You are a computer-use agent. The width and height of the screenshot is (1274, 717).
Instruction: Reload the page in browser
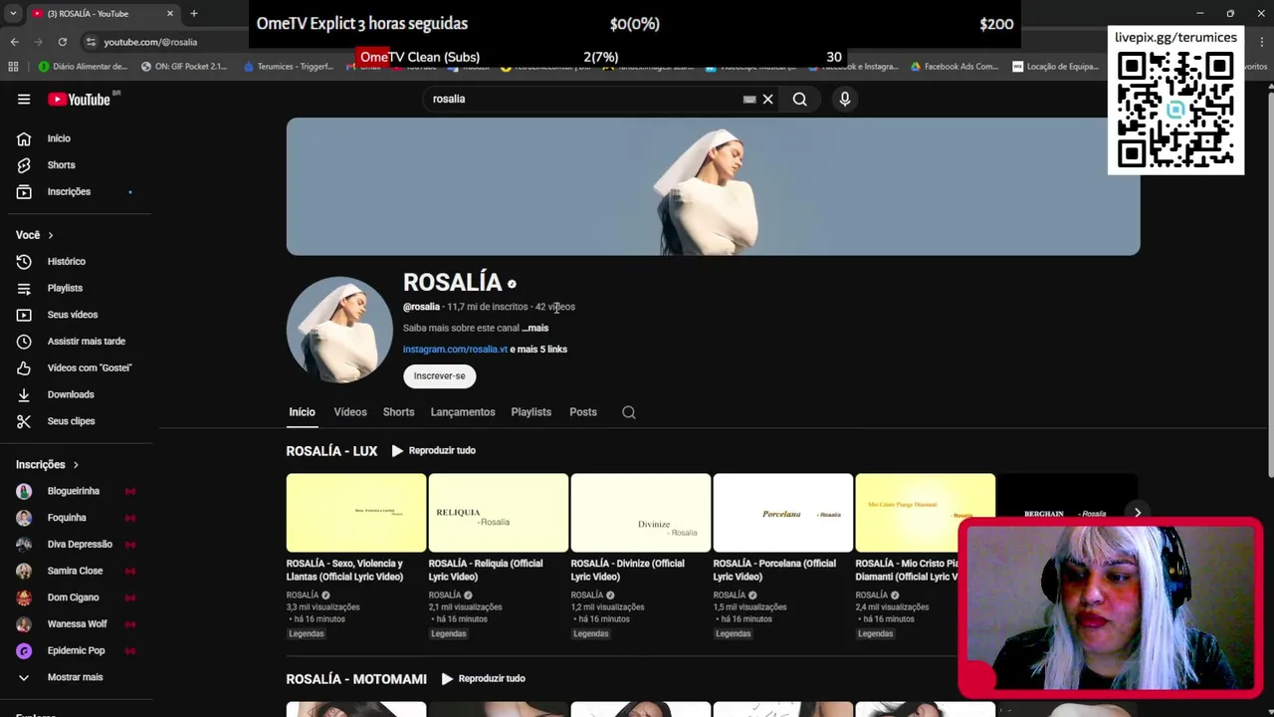coord(62,42)
